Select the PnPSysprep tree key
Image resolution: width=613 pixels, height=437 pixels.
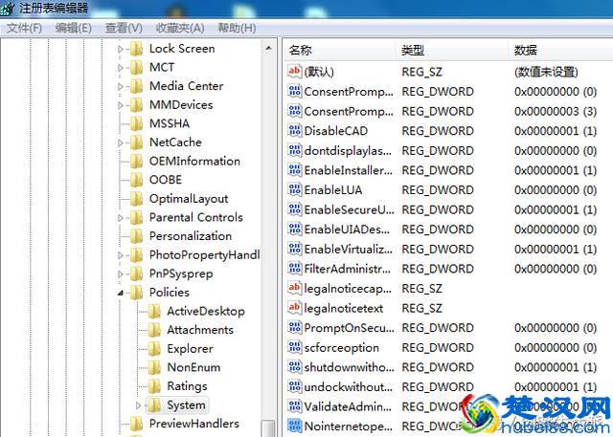[x=181, y=273]
